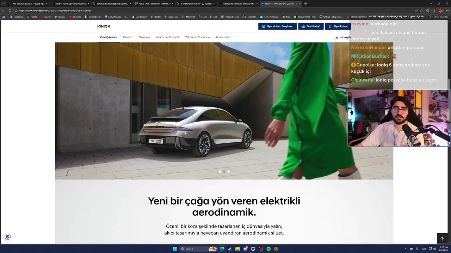The width and height of the screenshot is (451, 253).
Task: Open Microsoft Edge from the taskbar
Action: click(222, 249)
